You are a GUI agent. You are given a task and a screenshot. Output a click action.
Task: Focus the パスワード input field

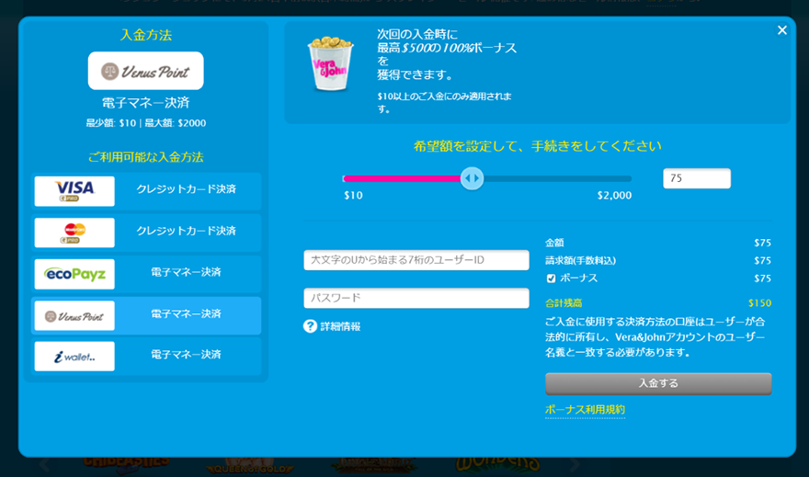pos(416,298)
